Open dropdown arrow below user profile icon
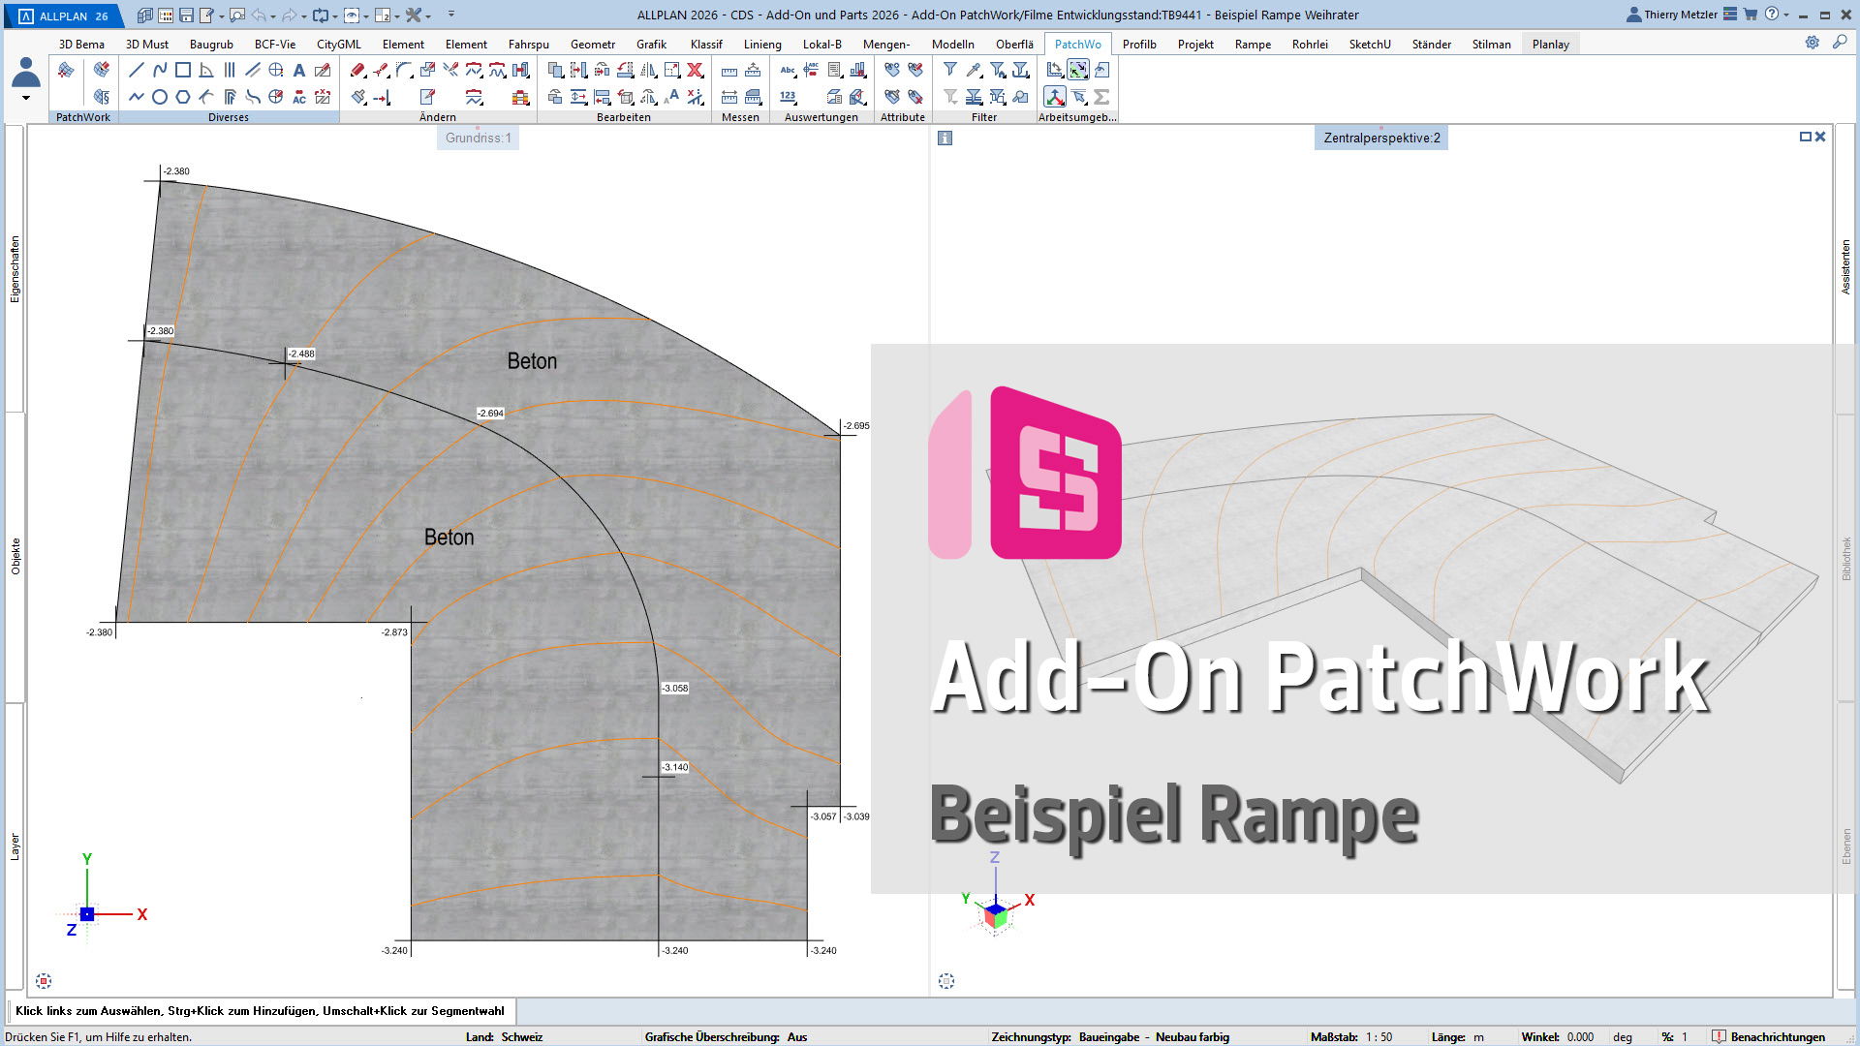This screenshot has width=1860, height=1046. [x=26, y=98]
